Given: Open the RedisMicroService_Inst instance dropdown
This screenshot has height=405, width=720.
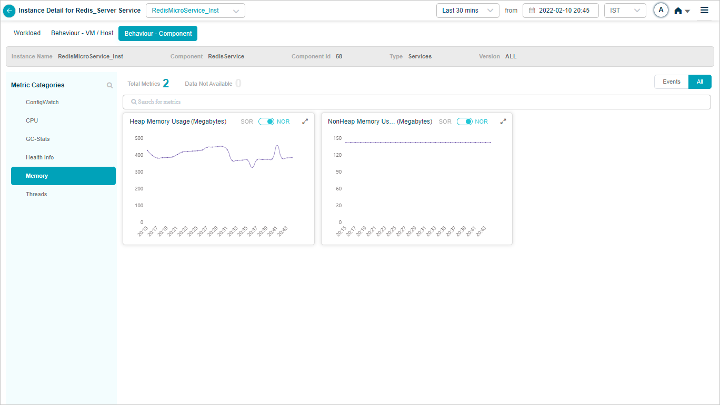Looking at the screenshot, I should [x=195, y=11].
